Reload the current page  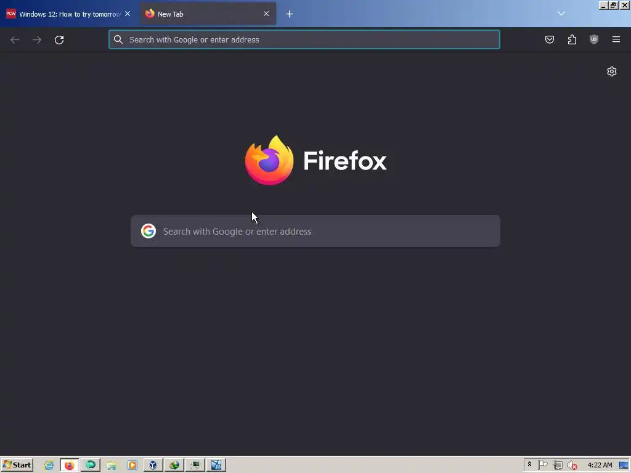59,40
